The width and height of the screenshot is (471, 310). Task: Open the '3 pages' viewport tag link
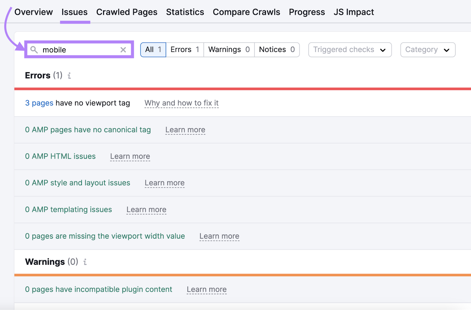[39, 103]
